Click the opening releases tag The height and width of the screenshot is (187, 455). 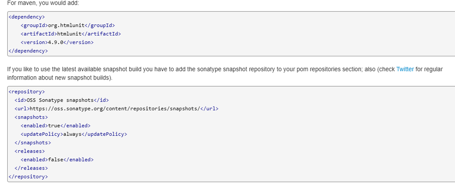pos(30,151)
